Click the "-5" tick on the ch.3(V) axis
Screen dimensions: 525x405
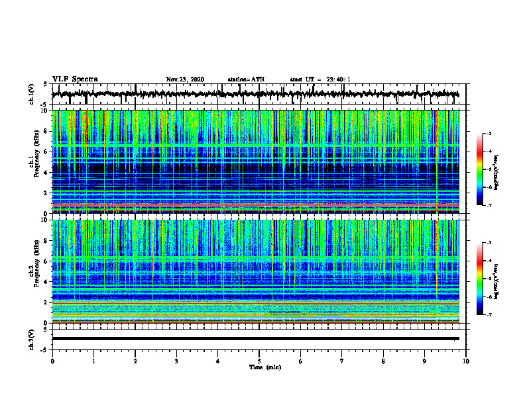point(45,350)
